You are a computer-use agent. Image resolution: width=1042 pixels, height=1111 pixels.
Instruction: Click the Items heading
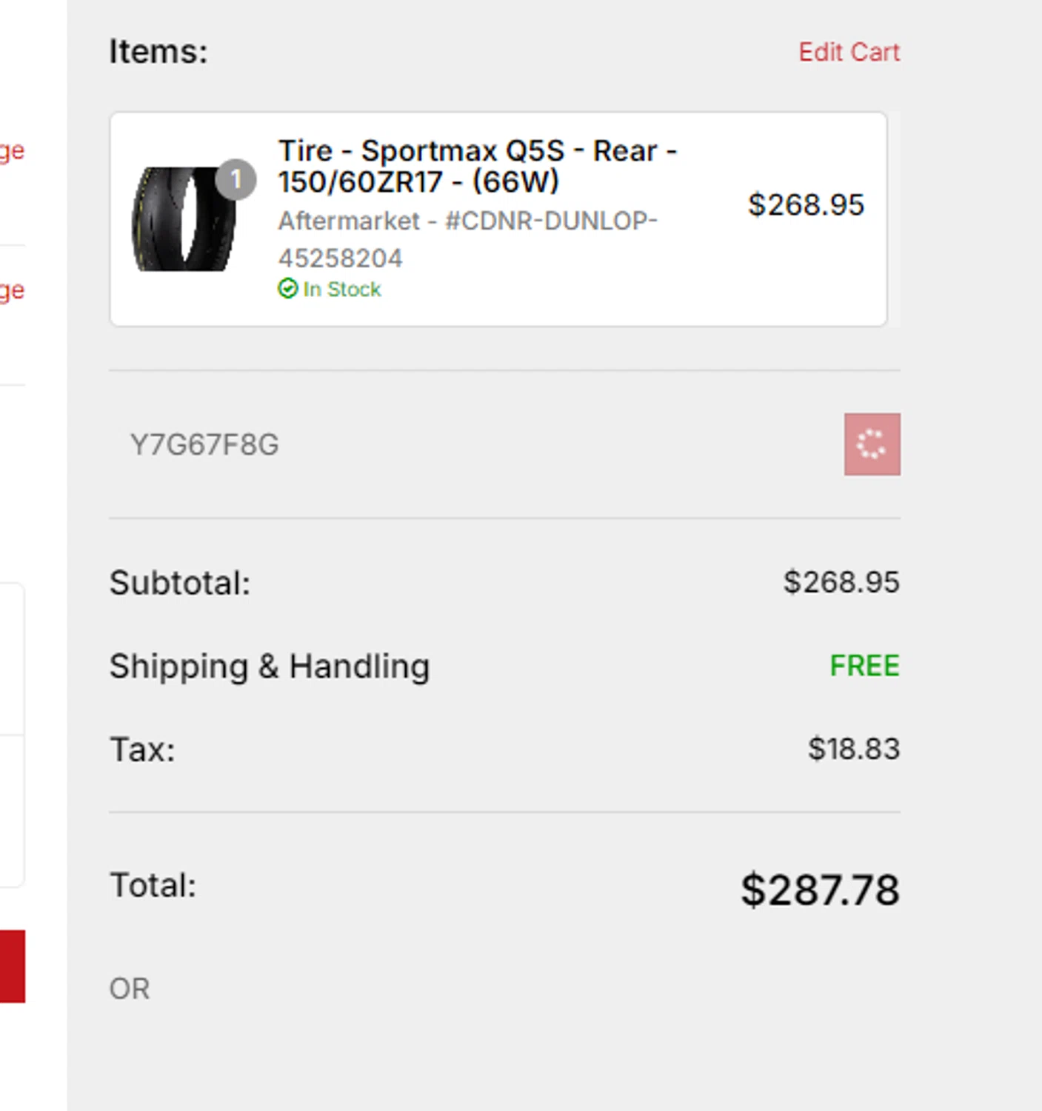158,52
